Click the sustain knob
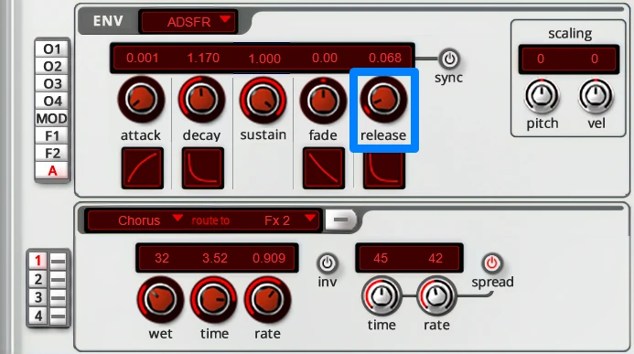The image size is (634, 354). coord(263,100)
